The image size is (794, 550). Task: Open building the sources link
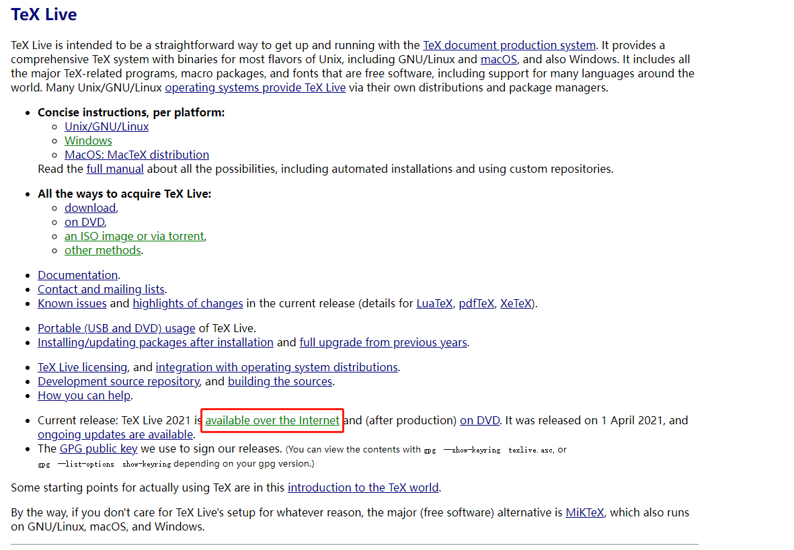click(x=280, y=382)
